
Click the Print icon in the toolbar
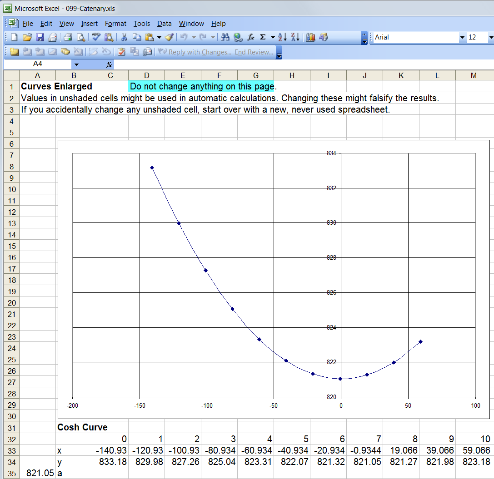(x=68, y=38)
